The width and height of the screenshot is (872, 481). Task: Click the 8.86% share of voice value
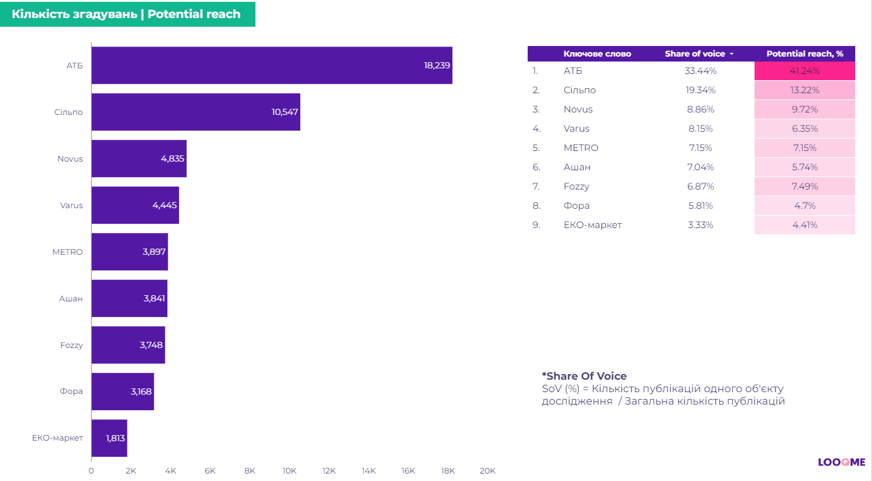click(700, 109)
